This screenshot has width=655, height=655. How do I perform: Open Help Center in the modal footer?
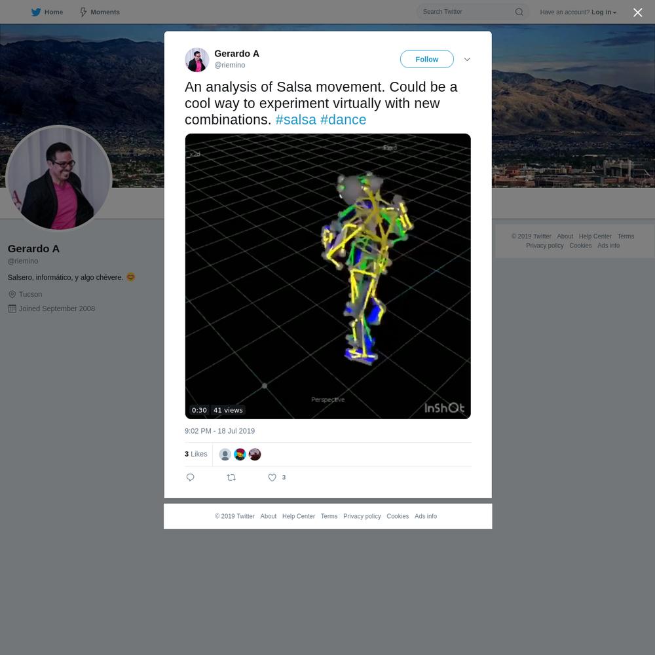pos(298,516)
